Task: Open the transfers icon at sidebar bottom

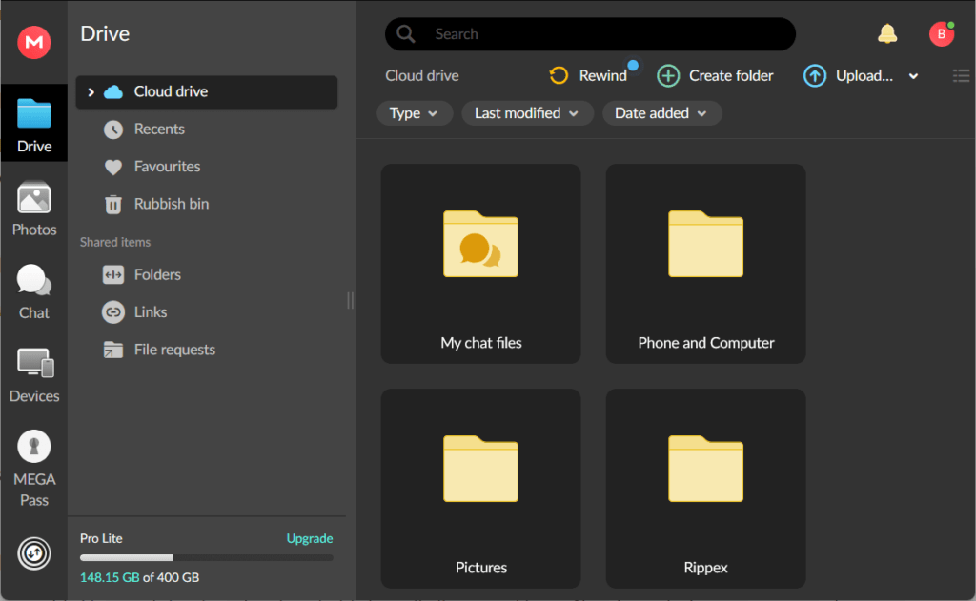Action: pos(34,553)
